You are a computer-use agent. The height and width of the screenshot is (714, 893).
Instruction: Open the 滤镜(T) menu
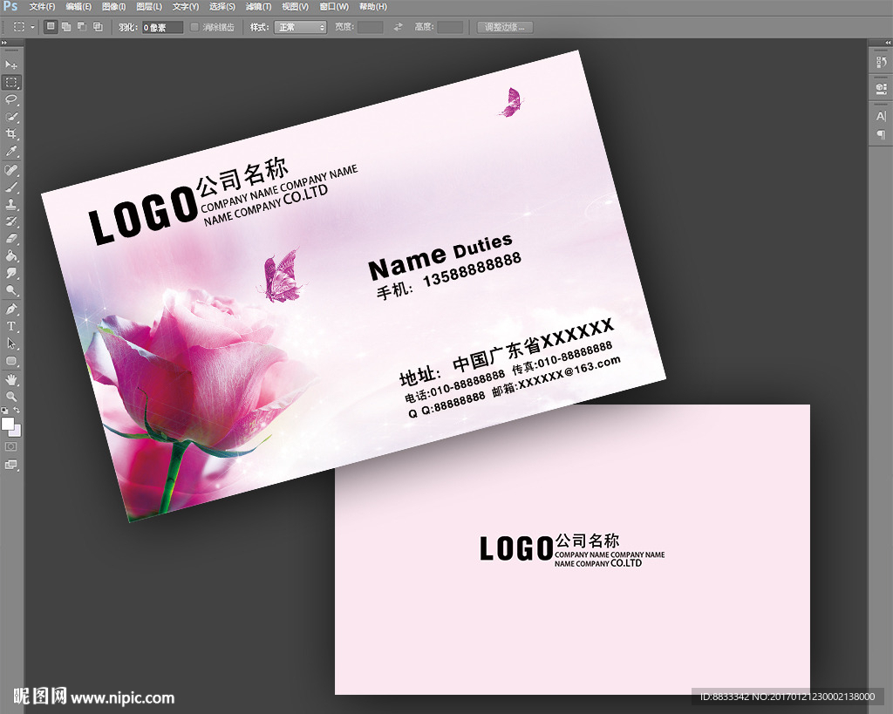click(257, 6)
